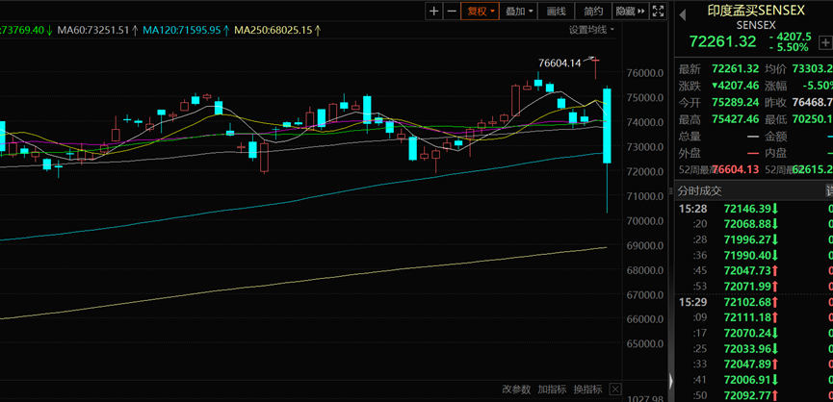Screen dimensions: 833x402
Task: Click the 今开 value 75289.24
Action: pos(735,102)
